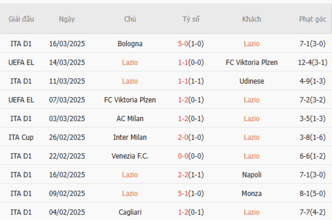Click Napoli team name

click(x=252, y=175)
